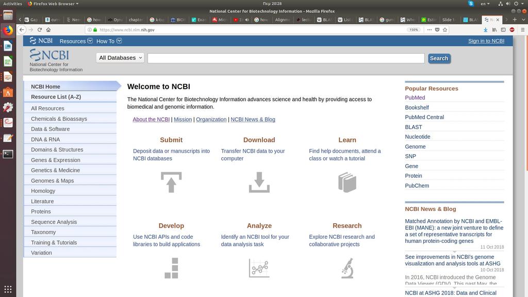Open Resource List (A-Z) in the sidebar
This screenshot has width=528, height=297.
(x=70, y=96)
